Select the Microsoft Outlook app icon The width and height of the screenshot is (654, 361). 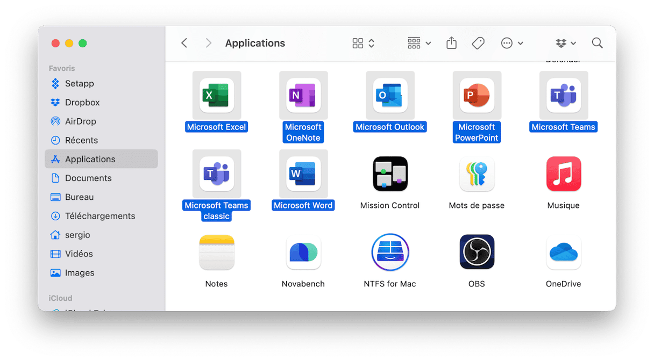(390, 96)
